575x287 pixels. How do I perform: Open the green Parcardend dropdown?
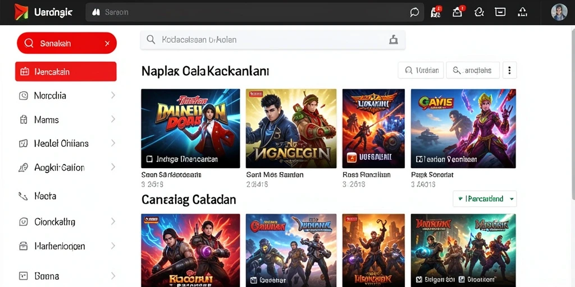(485, 199)
